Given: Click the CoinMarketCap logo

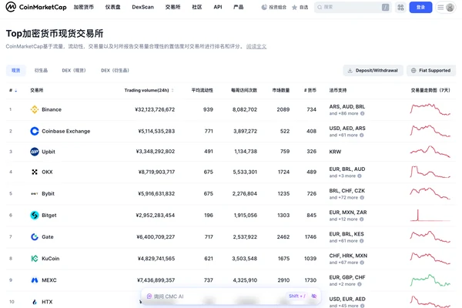Looking at the screenshot, I should coord(36,7).
